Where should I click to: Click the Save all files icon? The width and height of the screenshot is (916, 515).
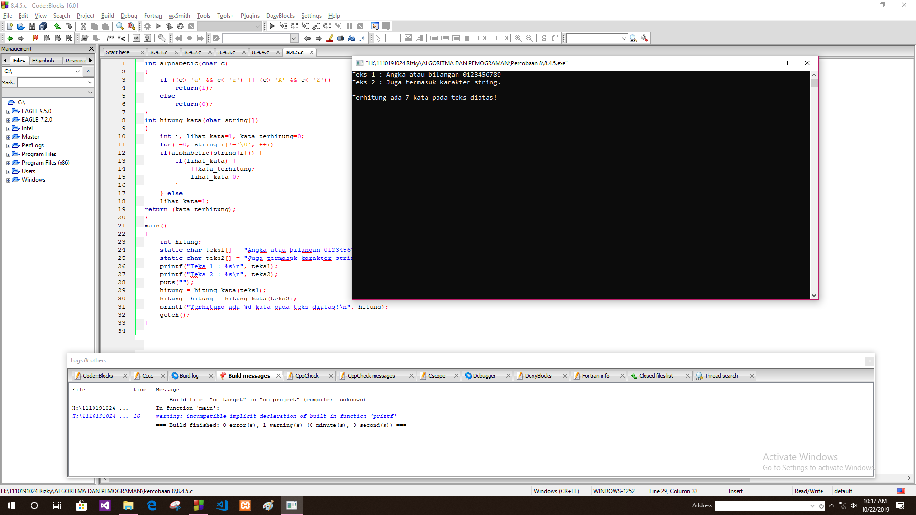(43, 26)
